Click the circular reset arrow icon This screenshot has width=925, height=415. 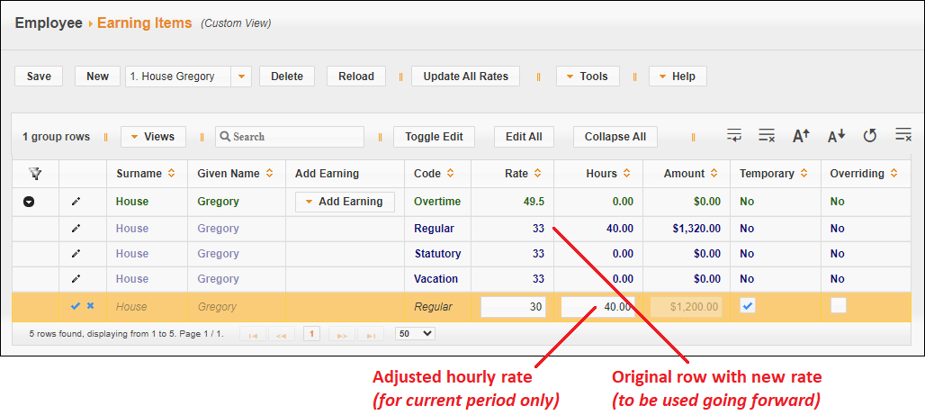click(869, 136)
